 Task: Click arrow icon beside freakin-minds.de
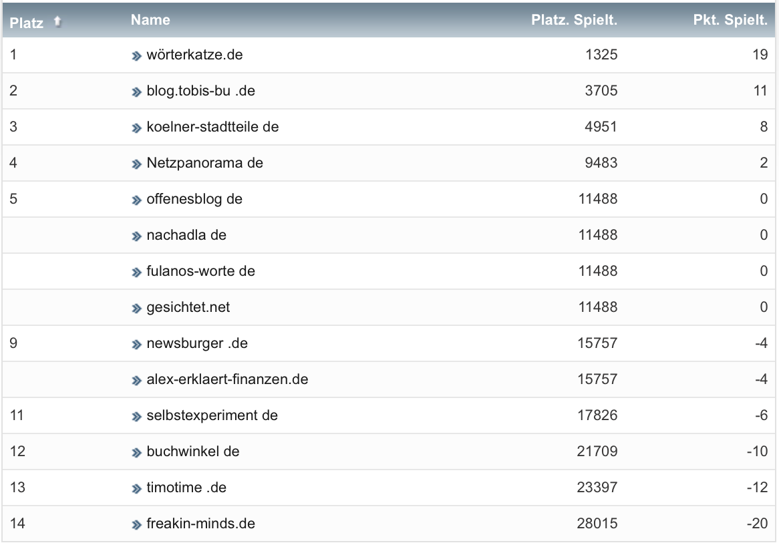coord(136,525)
